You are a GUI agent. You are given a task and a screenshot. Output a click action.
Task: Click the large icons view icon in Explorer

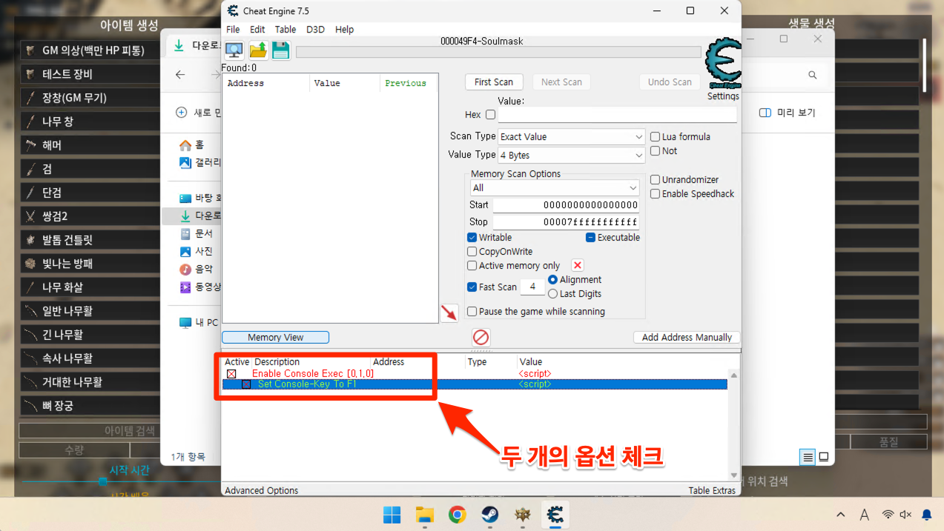pos(823,457)
